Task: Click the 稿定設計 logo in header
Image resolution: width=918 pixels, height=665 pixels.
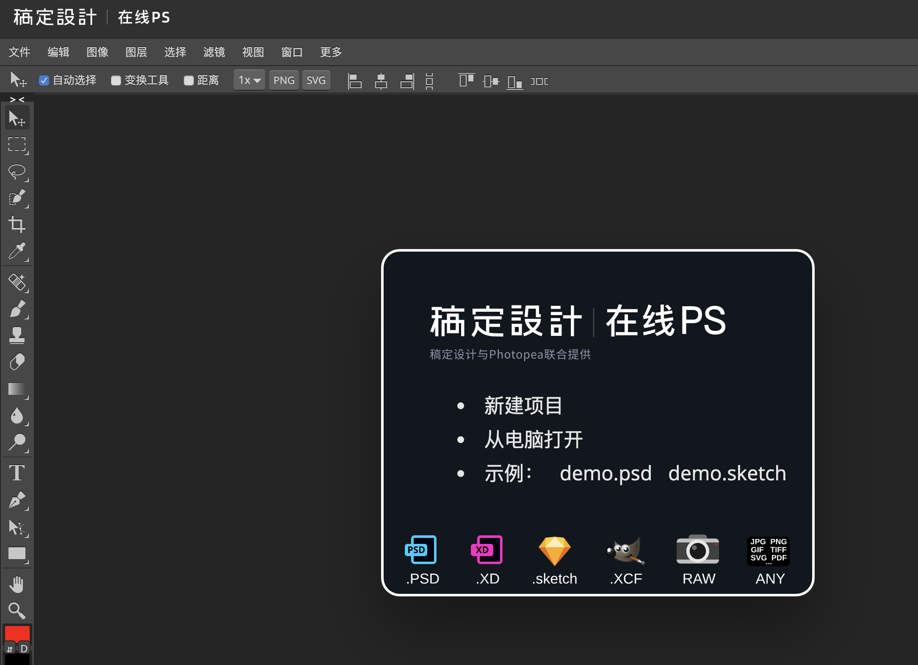Action: [x=55, y=17]
